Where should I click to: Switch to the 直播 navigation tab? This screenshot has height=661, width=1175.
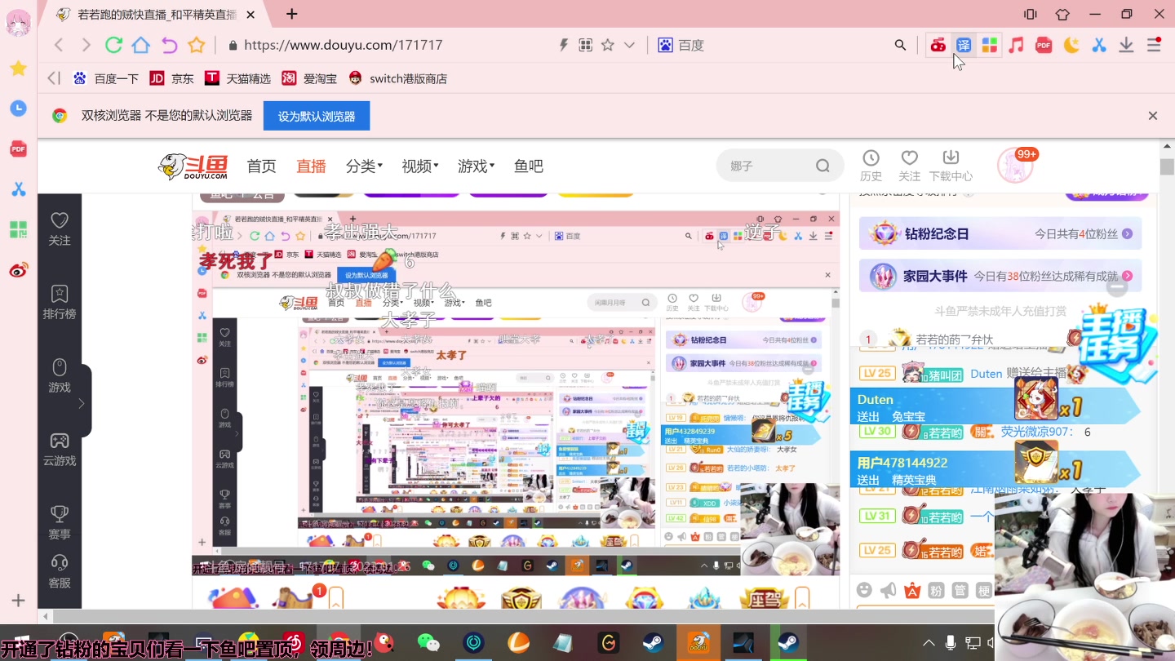point(311,166)
